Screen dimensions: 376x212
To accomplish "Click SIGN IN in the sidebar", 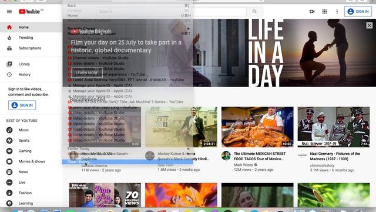I will (x=22, y=105).
